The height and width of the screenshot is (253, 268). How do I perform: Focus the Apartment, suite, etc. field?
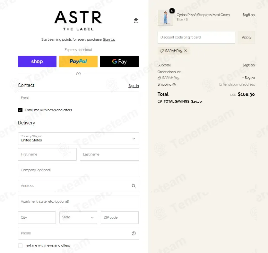pos(78,202)
